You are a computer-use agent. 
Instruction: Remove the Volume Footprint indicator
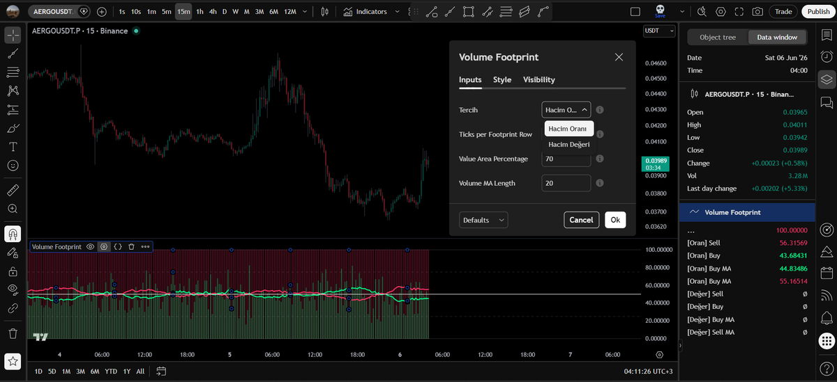[131, 246]
